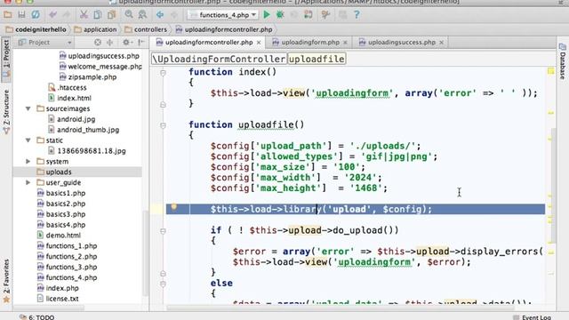The height and width of the screenshot is (320, 569).
Task: Expand the user_guide folder
Action: pos(28,182)
